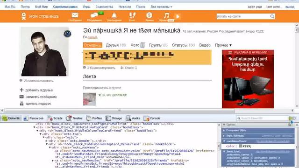
Task: Open the Audits panel
Action: click(x=133, y=118)
